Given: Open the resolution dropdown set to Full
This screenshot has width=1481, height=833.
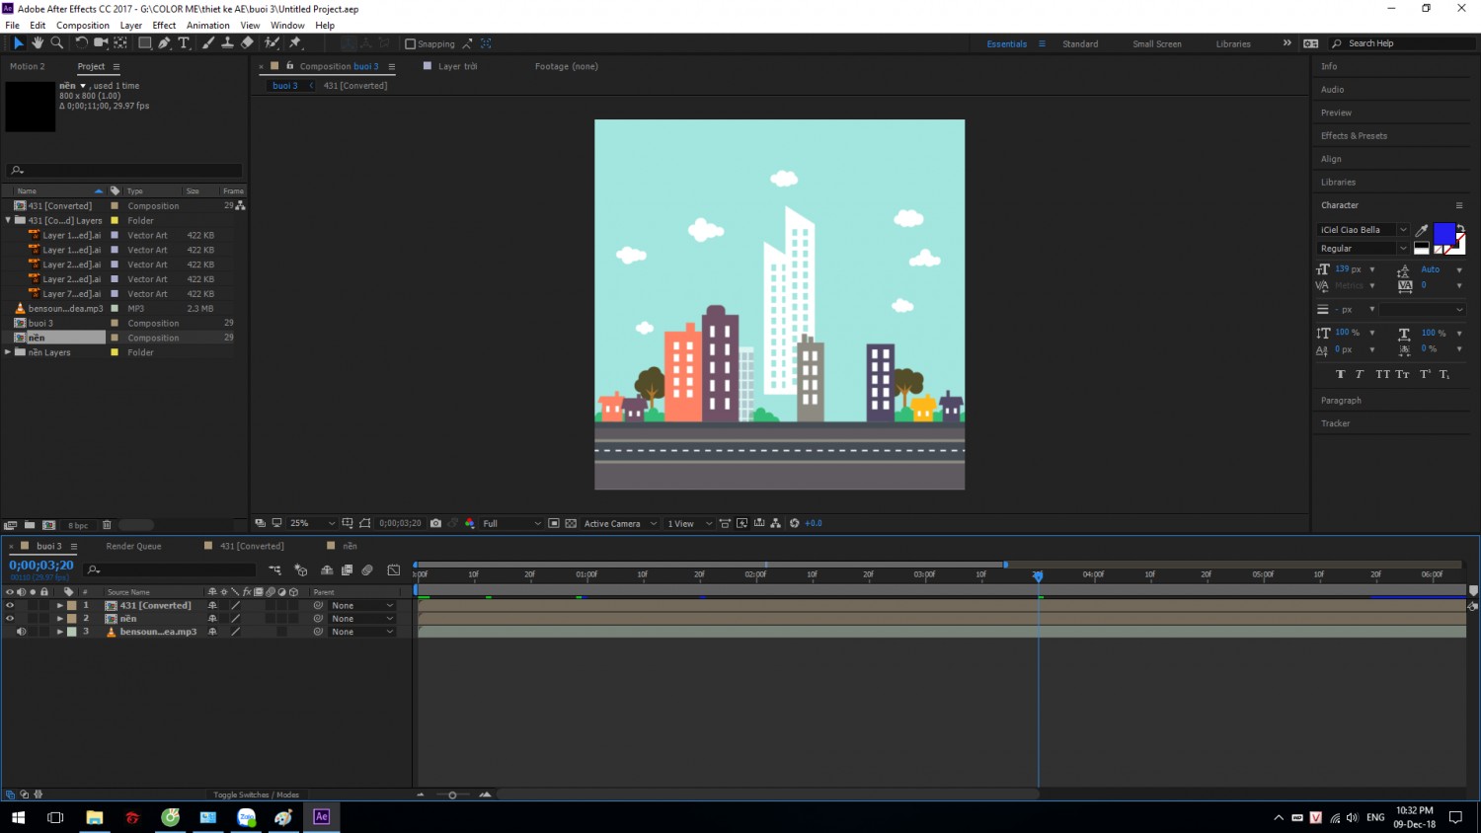Looking at the screenshot, I should (x=511, y=523).
